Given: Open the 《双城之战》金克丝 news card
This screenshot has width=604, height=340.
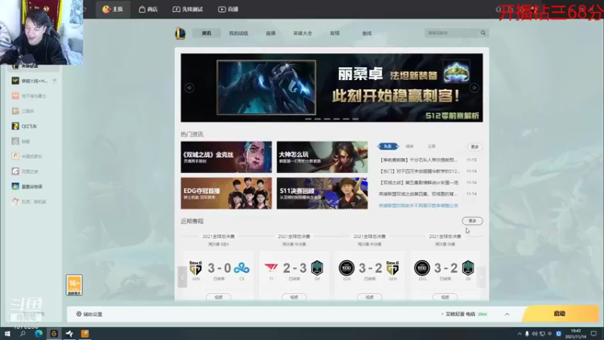Looking at the screenshot, I should click(226, 157).
